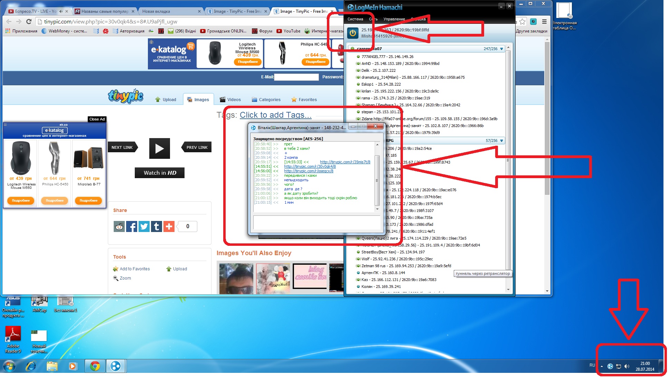Screen dimensions: 669x377
Task: Reload the current page
Action: (29, 21)
